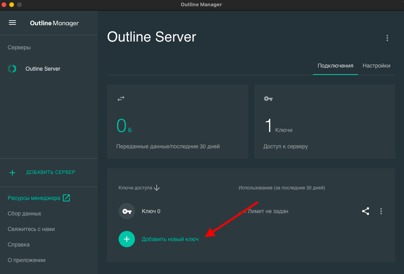Click the Outline Server page title

tap(152, 37)
